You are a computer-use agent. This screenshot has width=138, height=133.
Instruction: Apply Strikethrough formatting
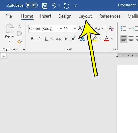click(59, 39)
